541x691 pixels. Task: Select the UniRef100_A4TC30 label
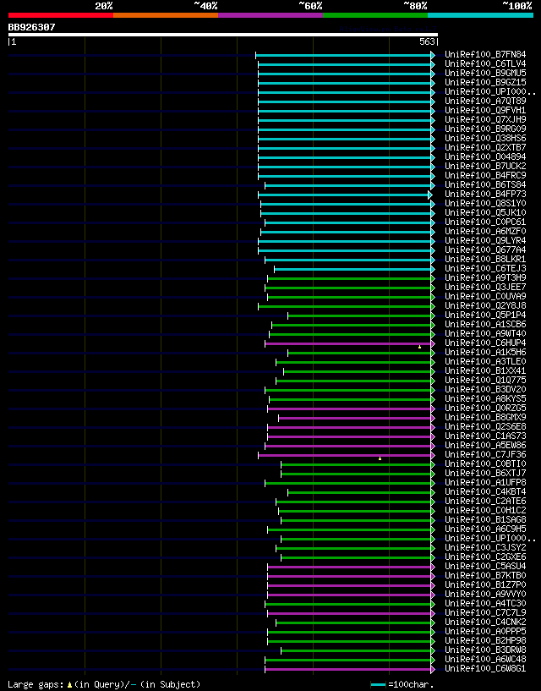[x=485, y=603]
